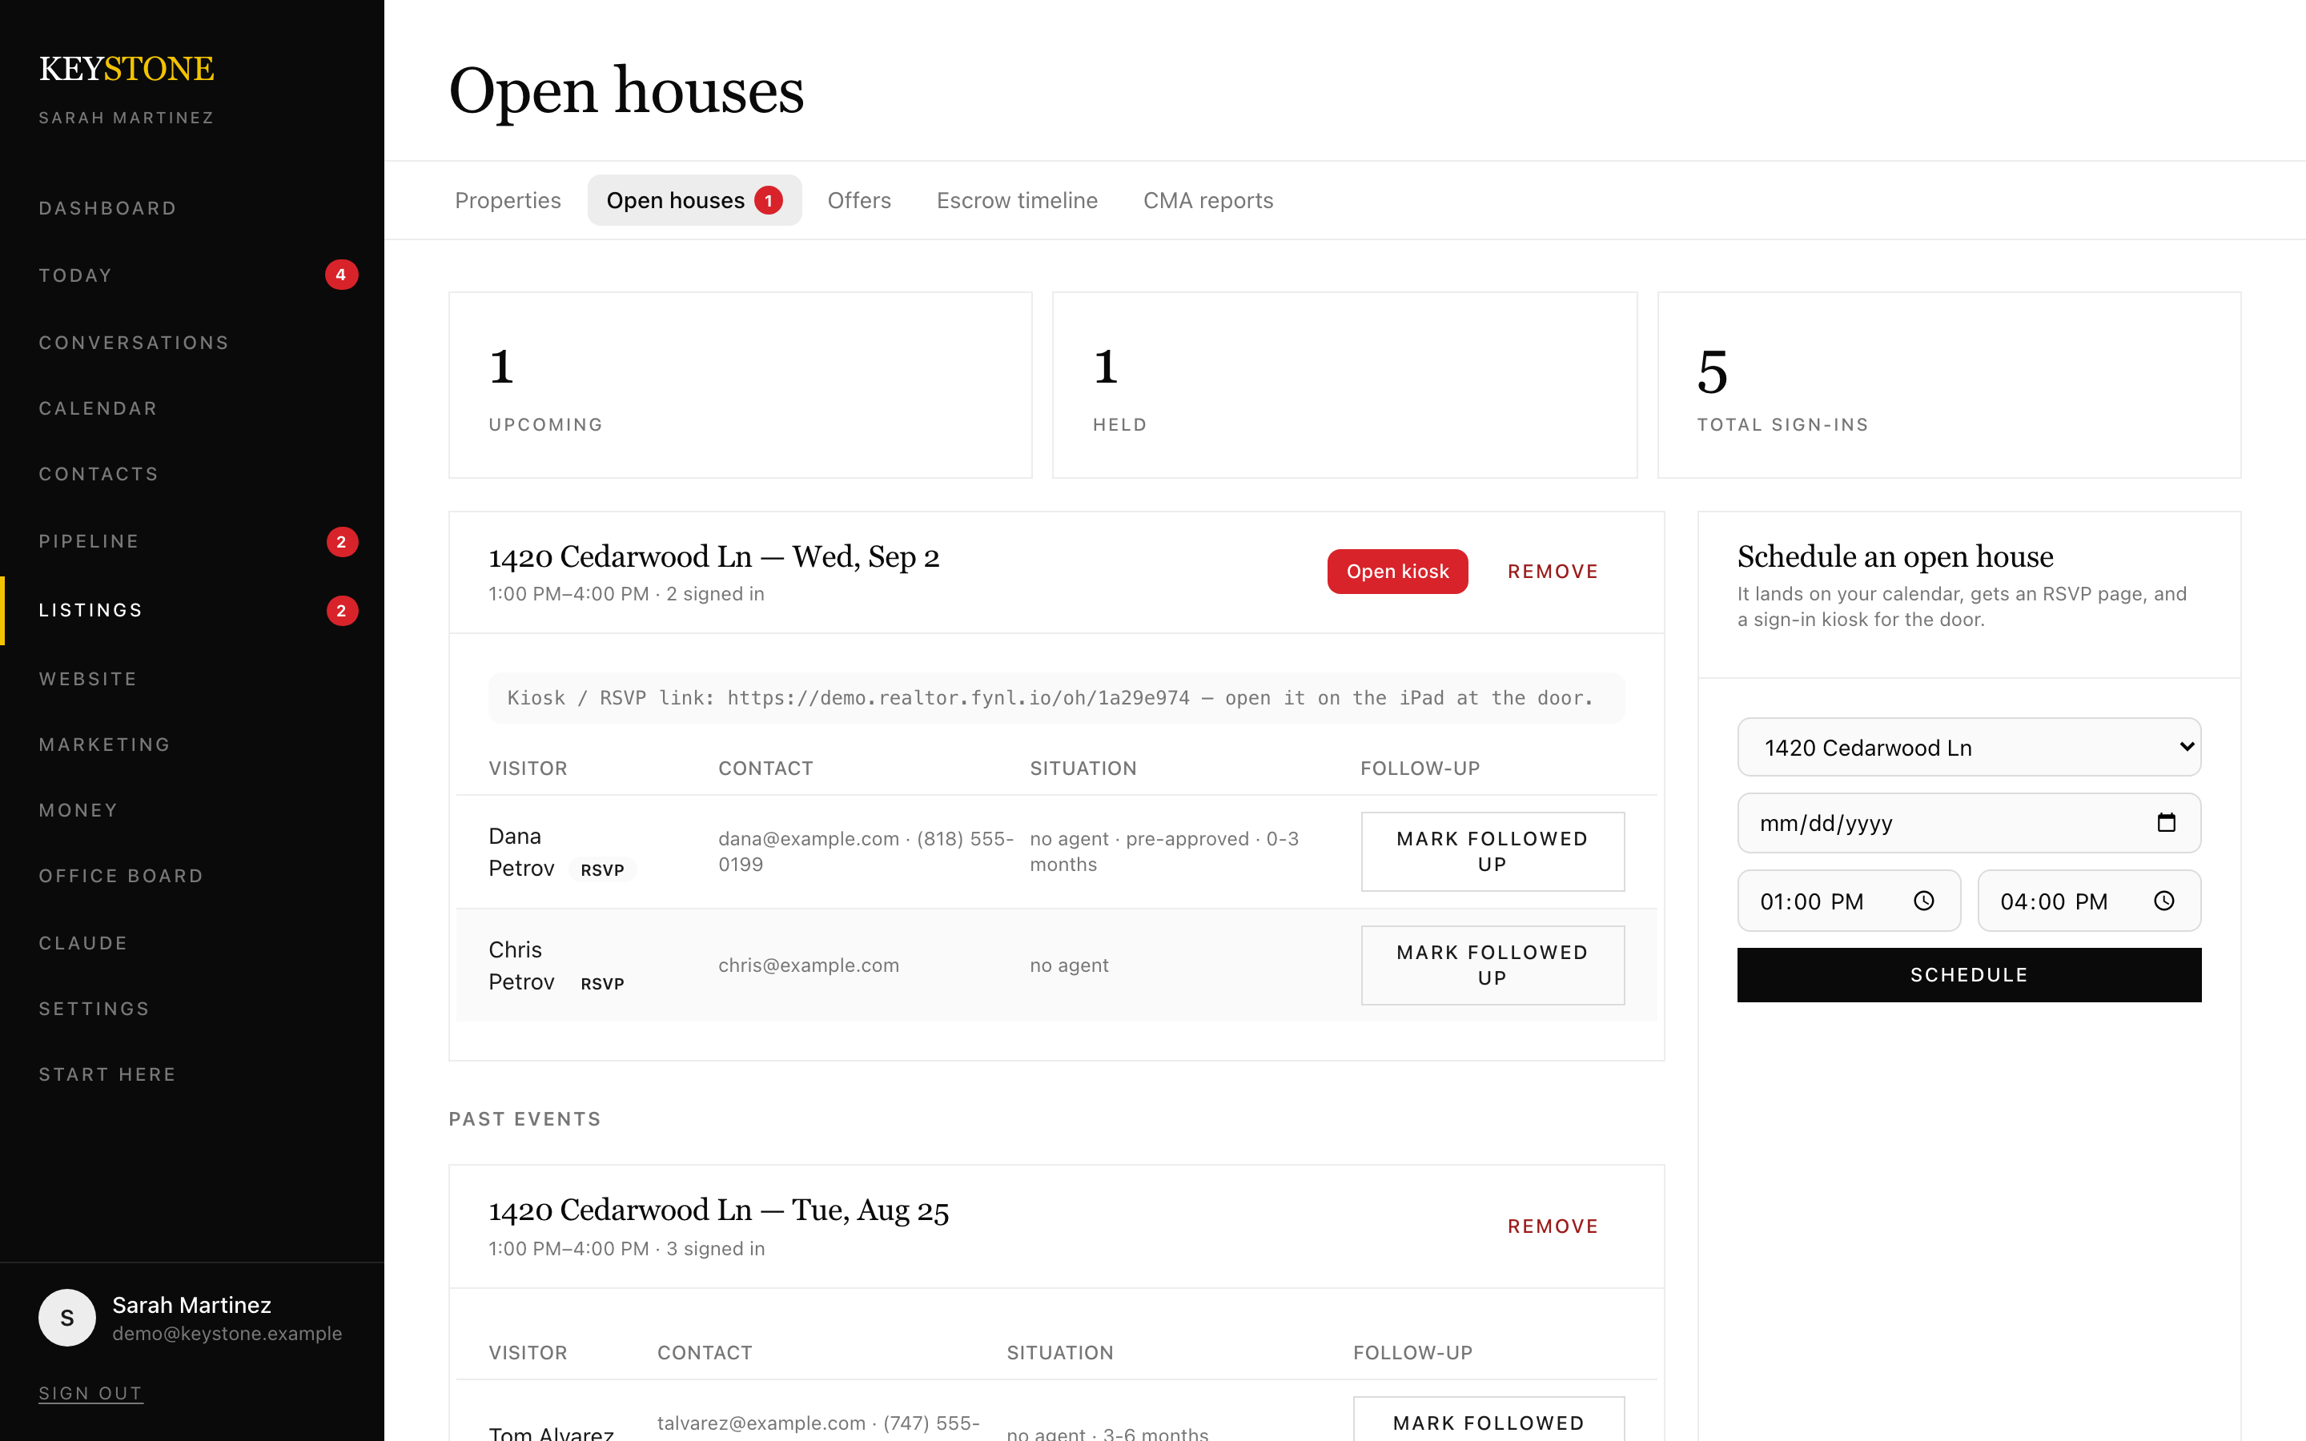Image resolution: width=2306 pixels, height=1441 pixels.
Task: Go to Start Here in sidebar
Action: pyautogui.click(x=191, y=1074)
